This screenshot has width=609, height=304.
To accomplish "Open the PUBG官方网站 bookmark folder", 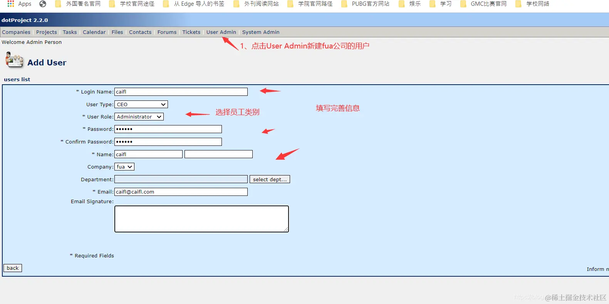I will (365, 4).
